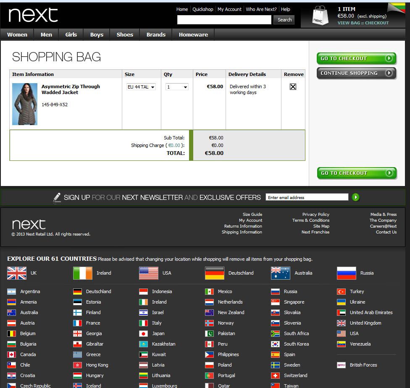This screenshot has width=410, height=388.
Task: Click the Argentina flag icon
Action: tap(11, 291)
